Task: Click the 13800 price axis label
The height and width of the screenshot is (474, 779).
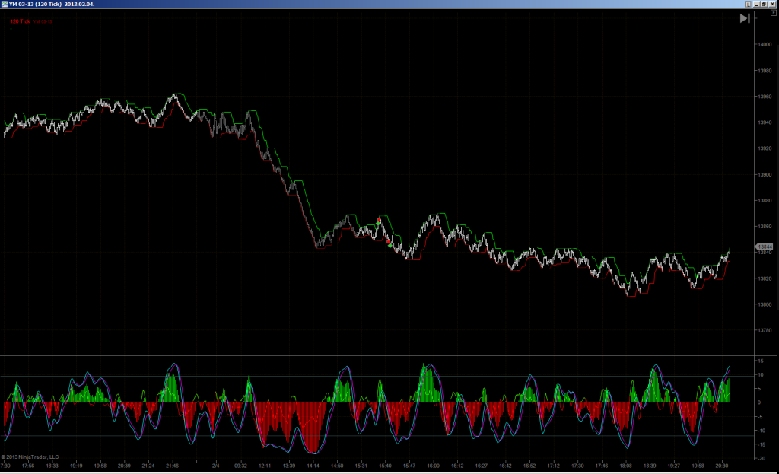Action: (x=765, y=304)
